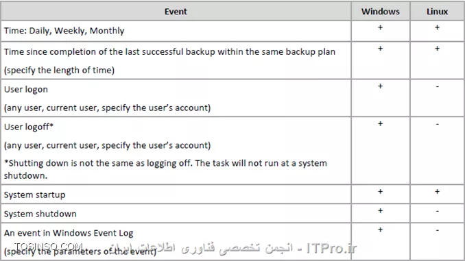
Task: Click the Windows plus sign for last successful backup
Action: (380, 49)
